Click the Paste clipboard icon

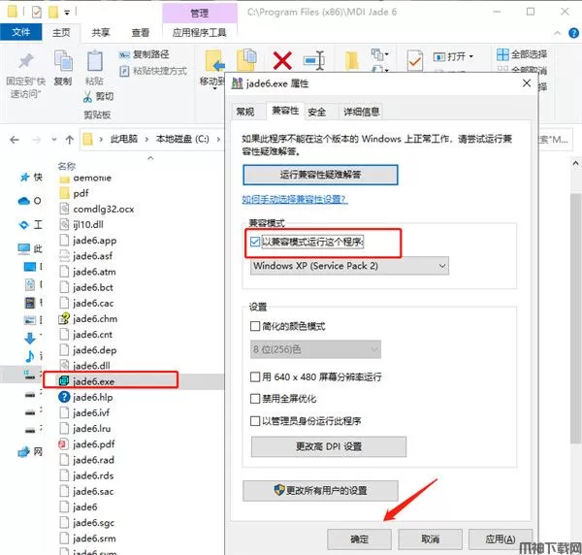tap(95, 61)
